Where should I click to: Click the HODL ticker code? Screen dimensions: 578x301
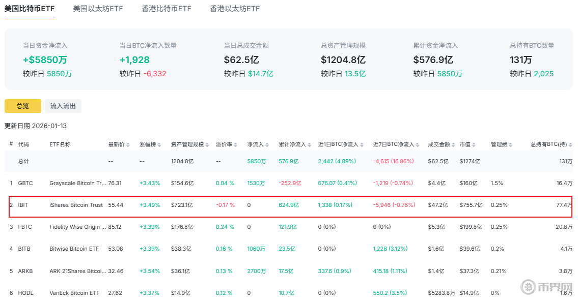[x=26, y=293]
